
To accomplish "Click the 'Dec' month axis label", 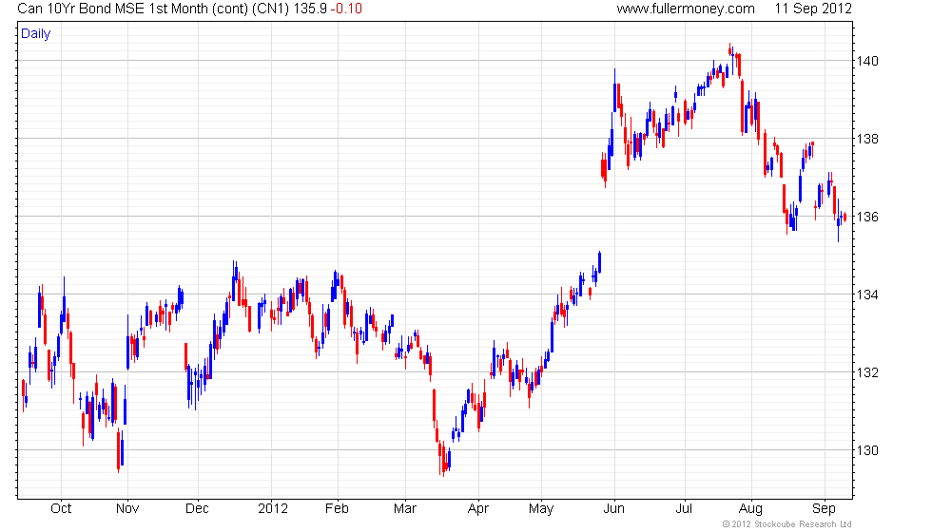I will (x=197, y=509).
